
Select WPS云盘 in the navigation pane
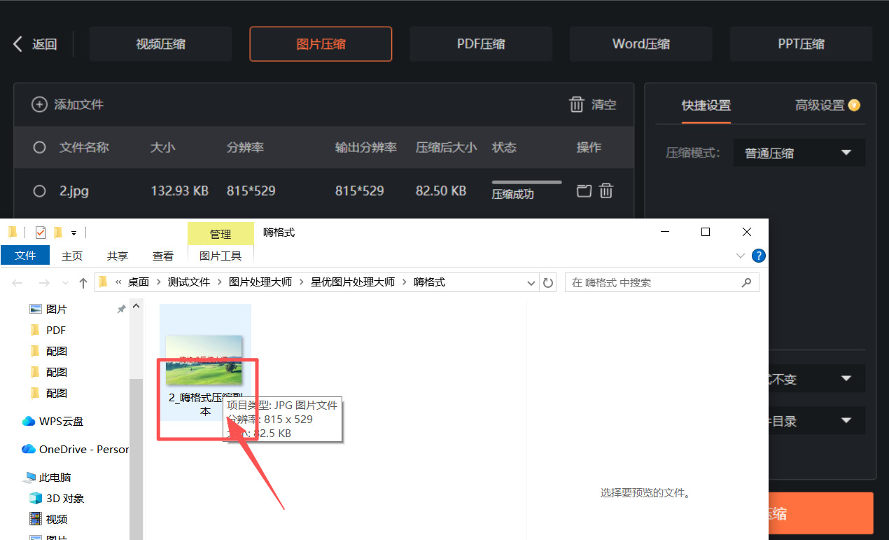(60, 421)
